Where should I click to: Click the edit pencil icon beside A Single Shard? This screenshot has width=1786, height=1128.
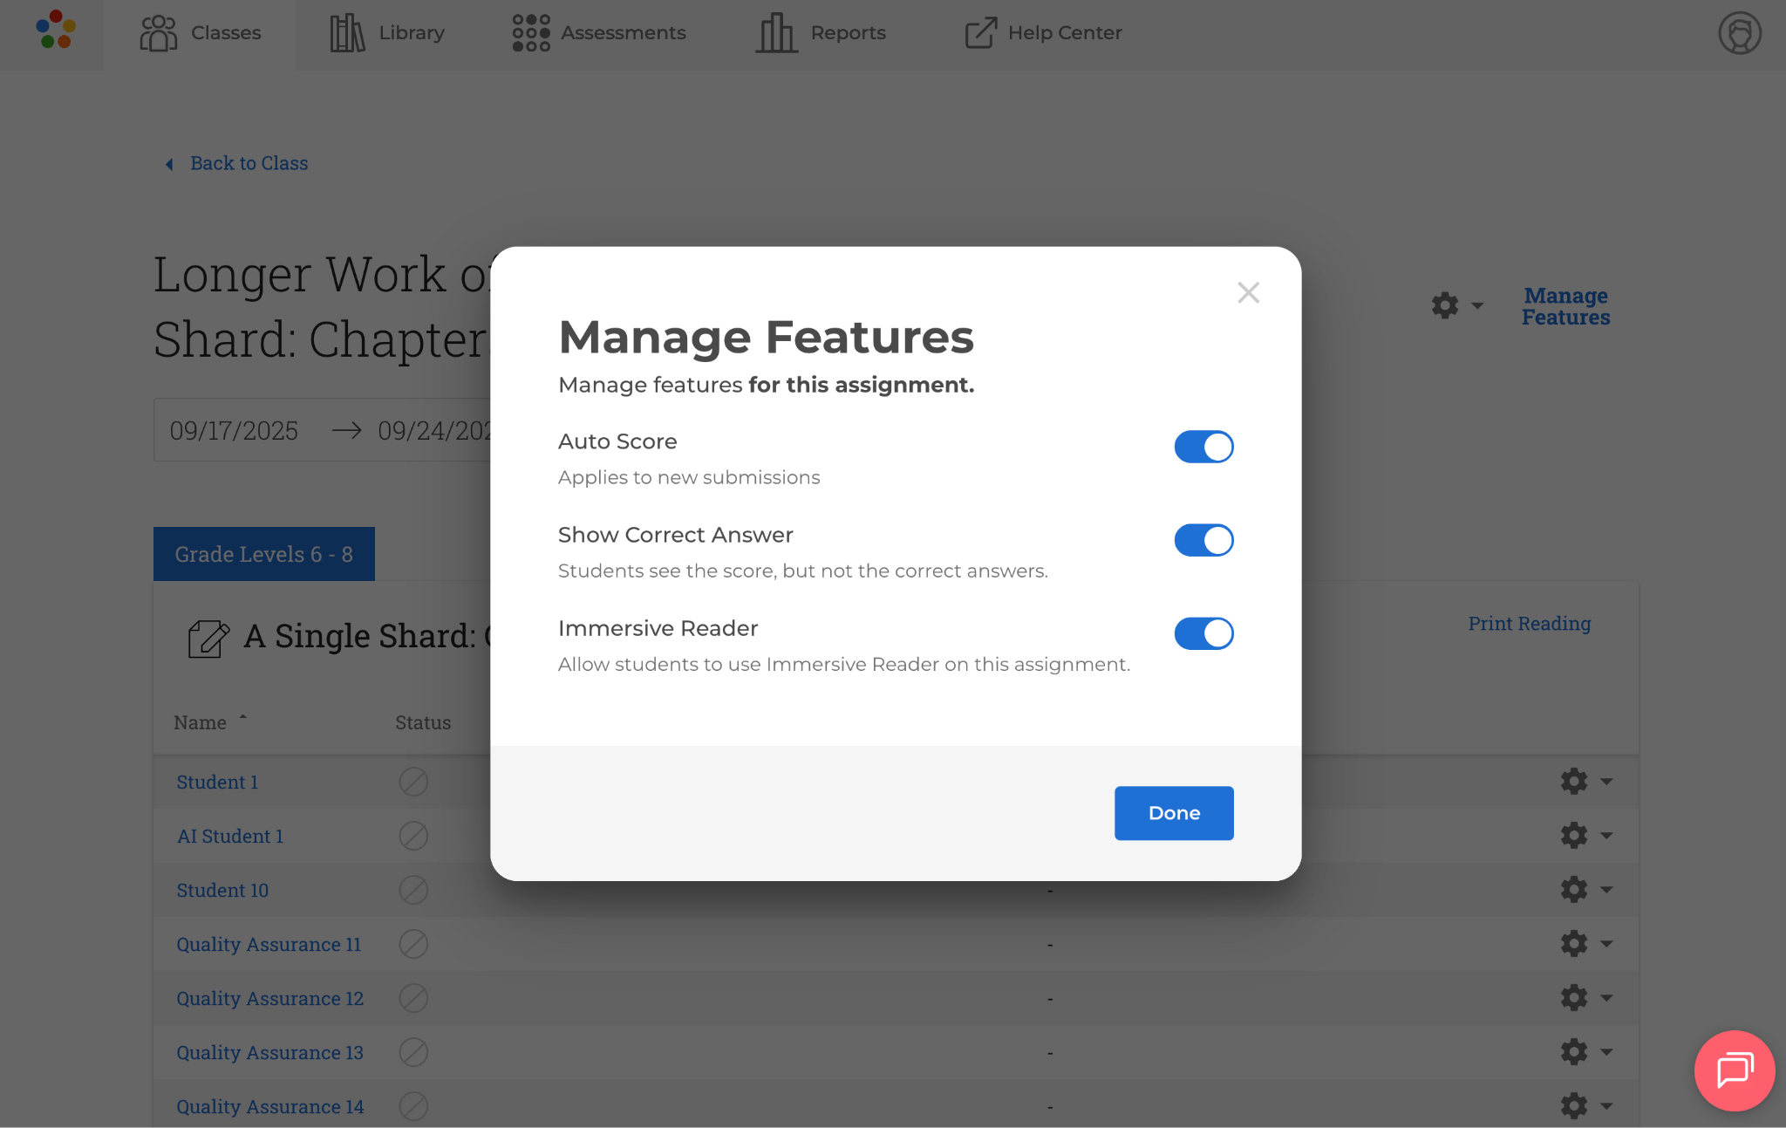pyautogui.click(x=209, y=638)
